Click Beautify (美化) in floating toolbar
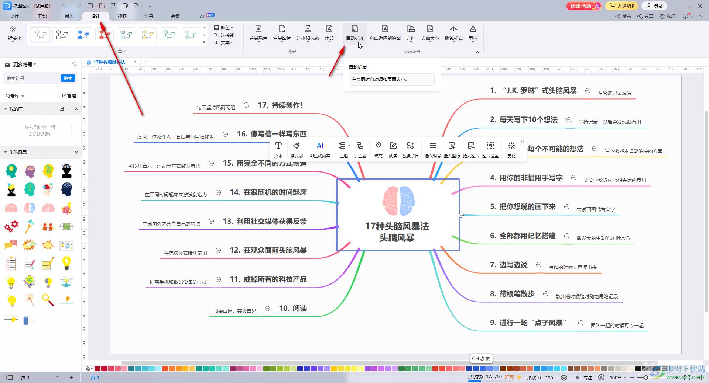This screenshot has height=383, width=709. click(x=511, y=150)
